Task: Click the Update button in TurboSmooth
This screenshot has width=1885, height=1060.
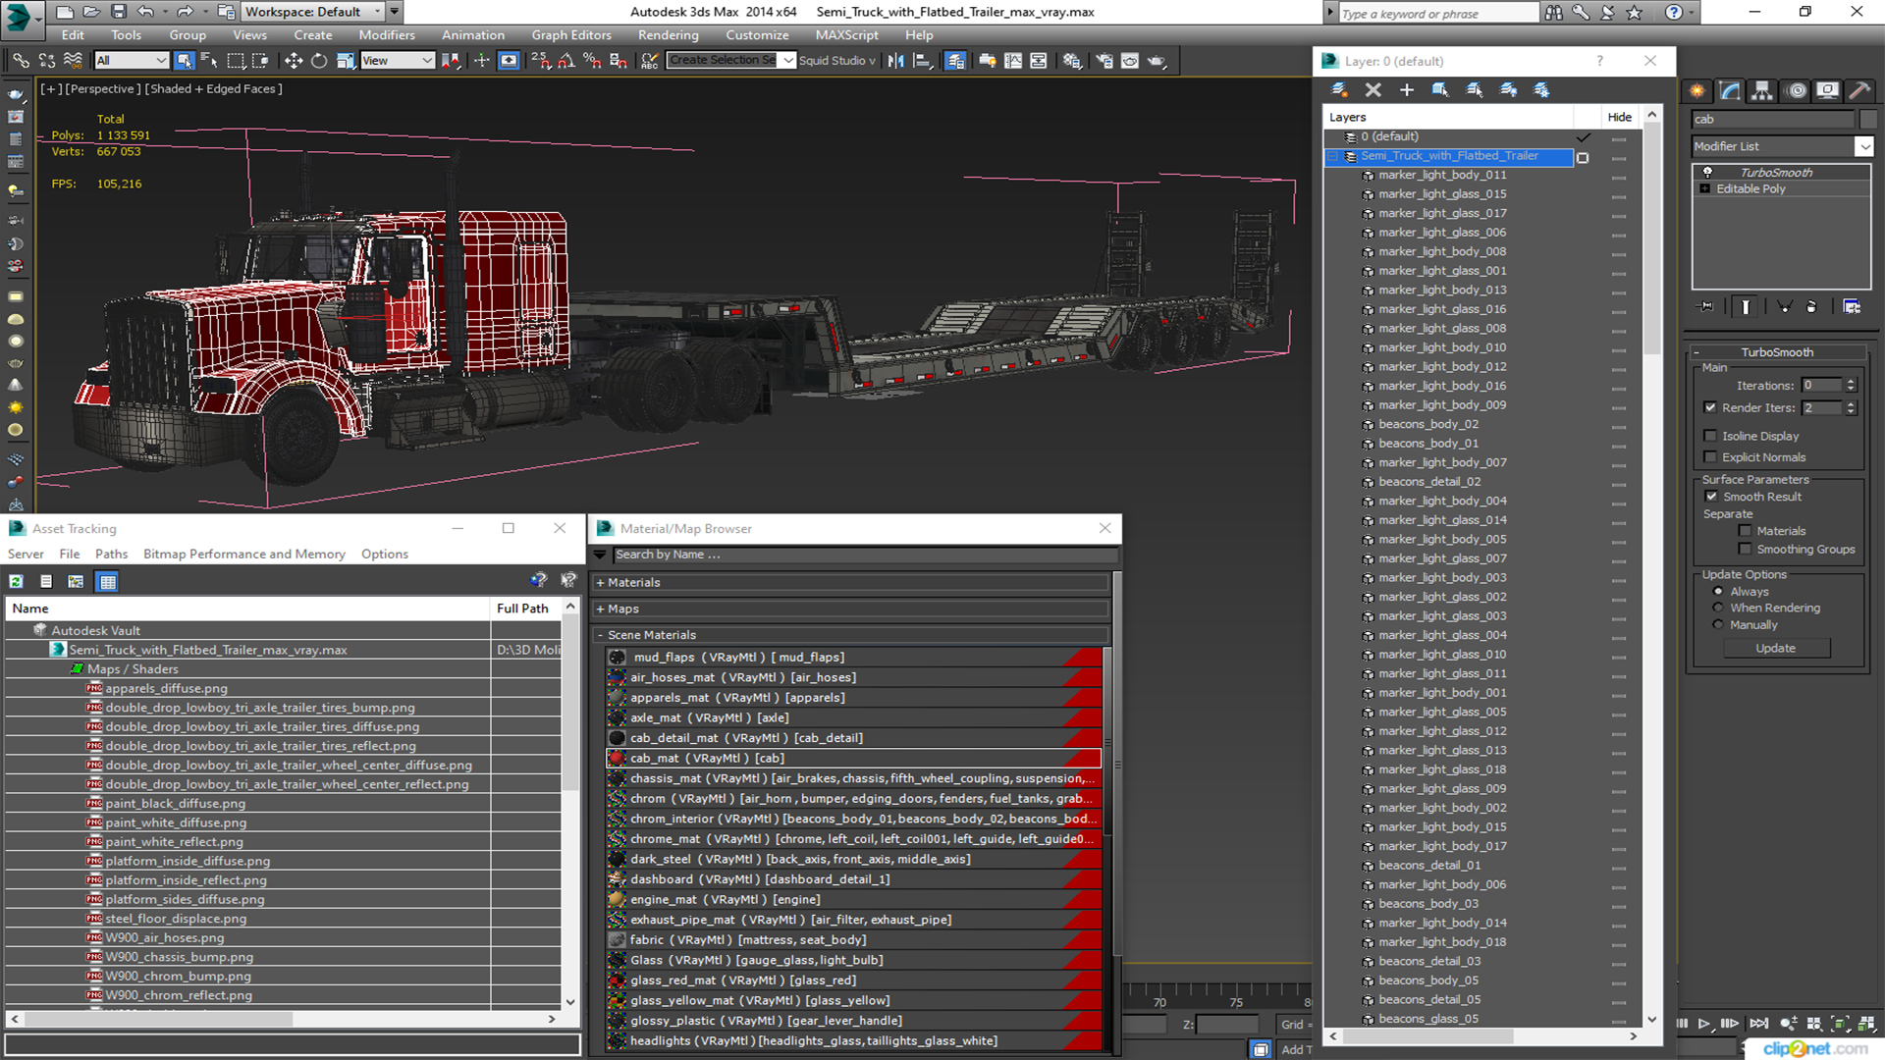Action: (x=1775, y=648)
